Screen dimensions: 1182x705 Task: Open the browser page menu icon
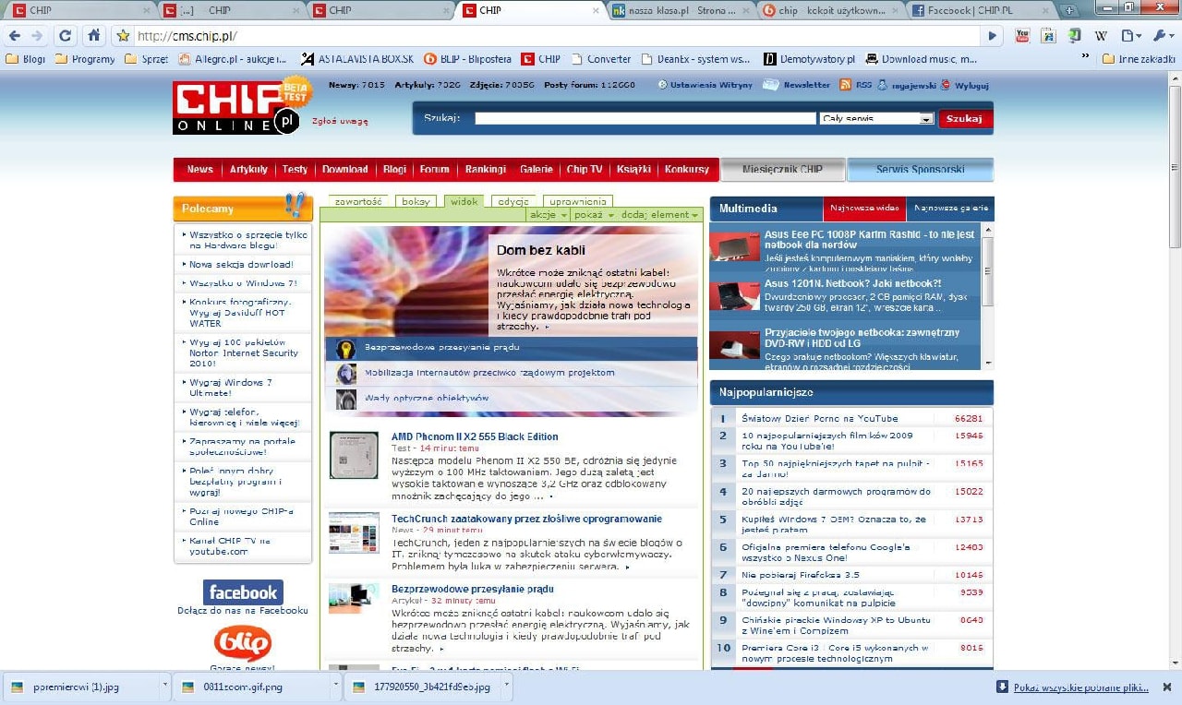tap(1131, 36)
